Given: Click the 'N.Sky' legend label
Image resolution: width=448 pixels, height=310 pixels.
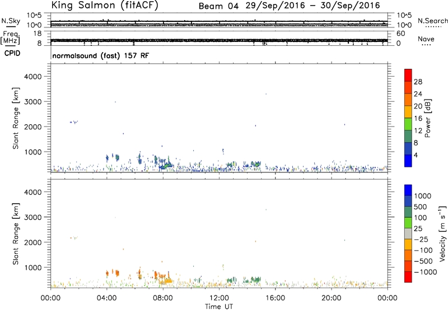Looking at the screenshot, I should 11,21.
